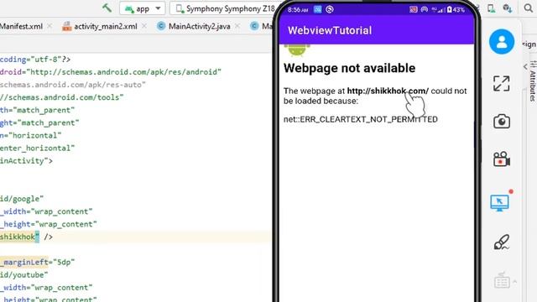Close the MainActivity2.java tab
Image resolution: width=537 pixels, height=302 pixels.
(237, 26)
